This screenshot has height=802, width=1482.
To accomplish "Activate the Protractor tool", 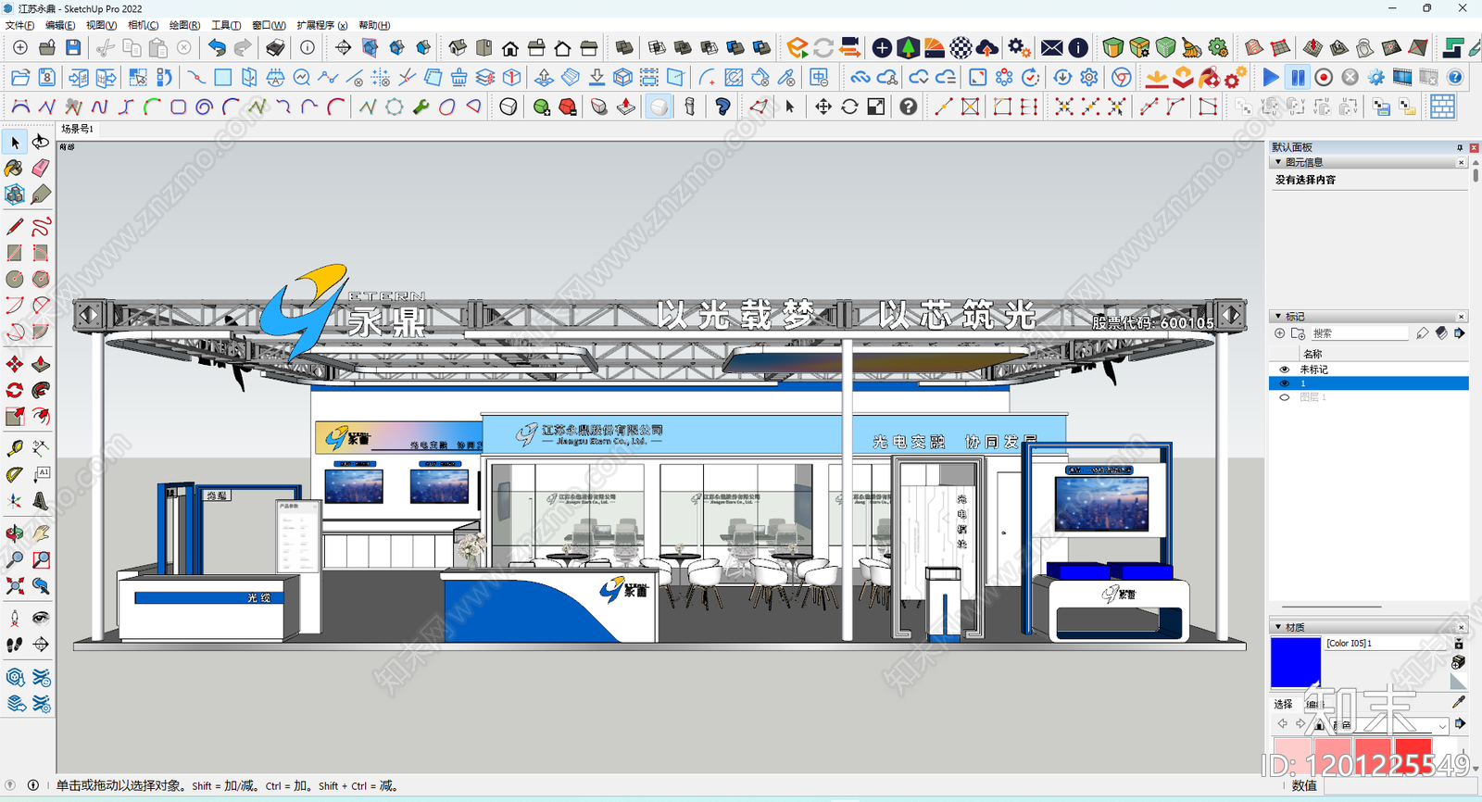I will click(x=15, y=474).
